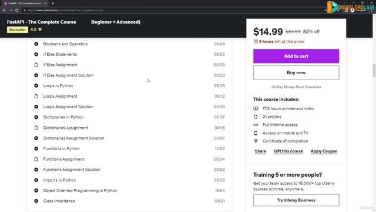Click Try Udemy Business button
Screen dimensions: 376x212
coord(296,200)
